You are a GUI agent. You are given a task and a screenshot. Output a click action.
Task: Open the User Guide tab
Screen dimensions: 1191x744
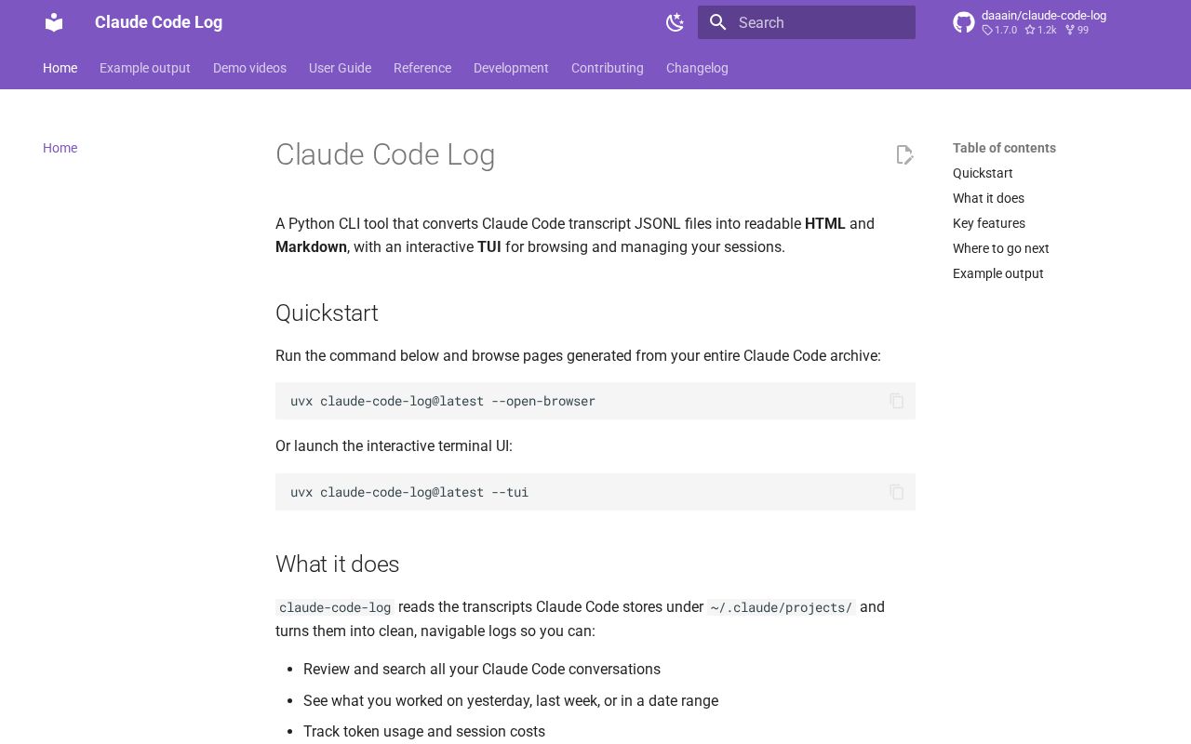(x=340, y=68)
